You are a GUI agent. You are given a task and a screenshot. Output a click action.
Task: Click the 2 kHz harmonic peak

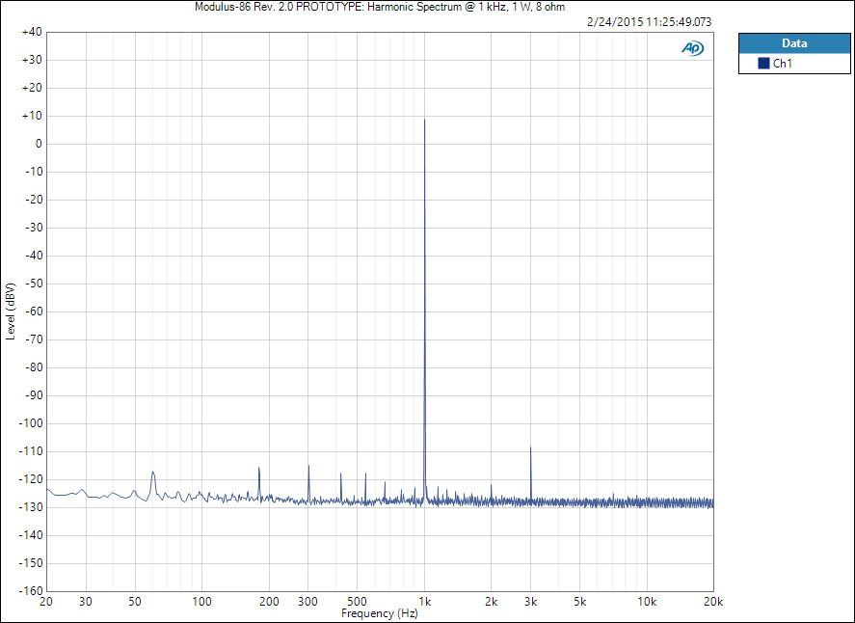(x=492, y=485)
